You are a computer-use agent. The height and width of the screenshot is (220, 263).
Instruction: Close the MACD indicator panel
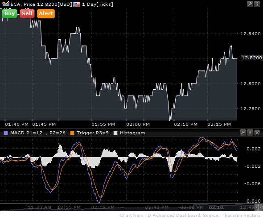click(x=257, y=133)
